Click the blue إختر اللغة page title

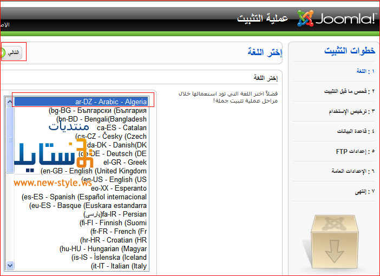(x=265, y=52)
